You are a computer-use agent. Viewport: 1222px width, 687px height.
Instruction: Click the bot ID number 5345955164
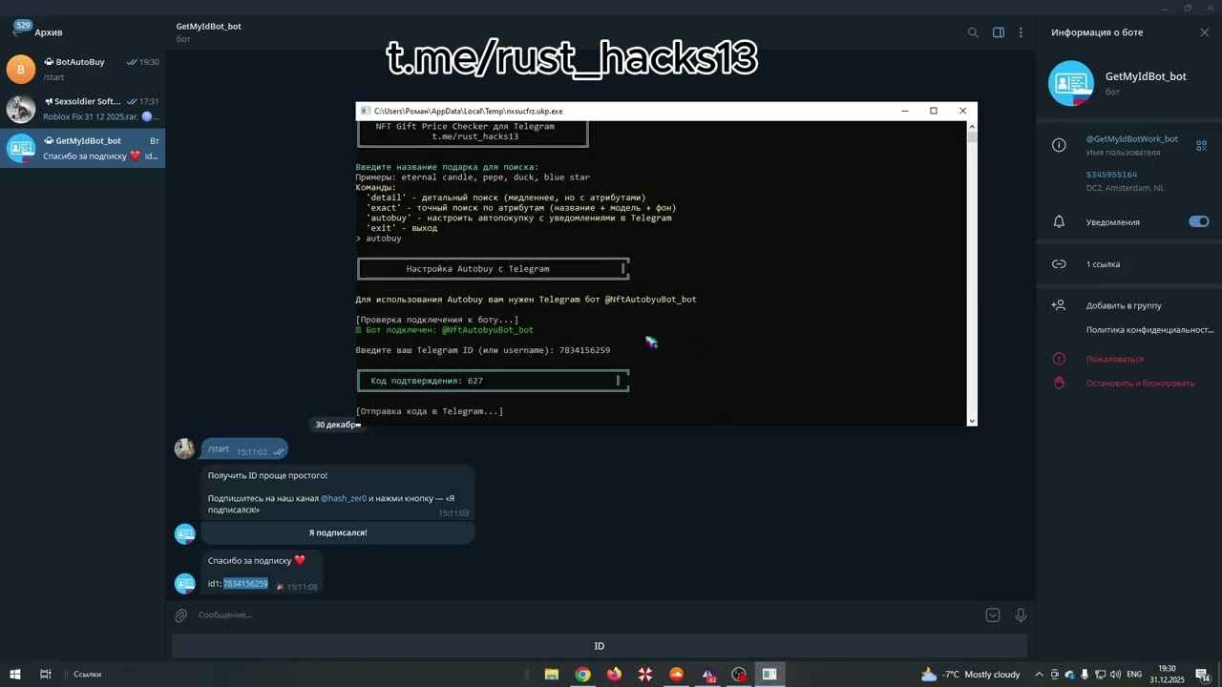(1111, 175)
